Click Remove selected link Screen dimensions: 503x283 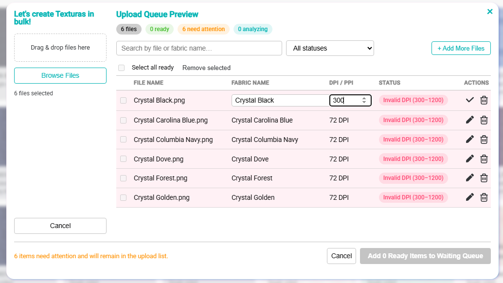(x=206, y=68)
